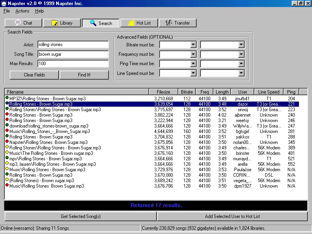Viewport: 312px width, 234px height.
Task: Expand the first Bitrate must be dropdown
Action: (x=193, y=45)
